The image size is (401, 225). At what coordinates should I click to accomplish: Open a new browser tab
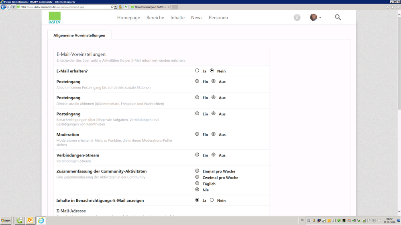[174, 7]
